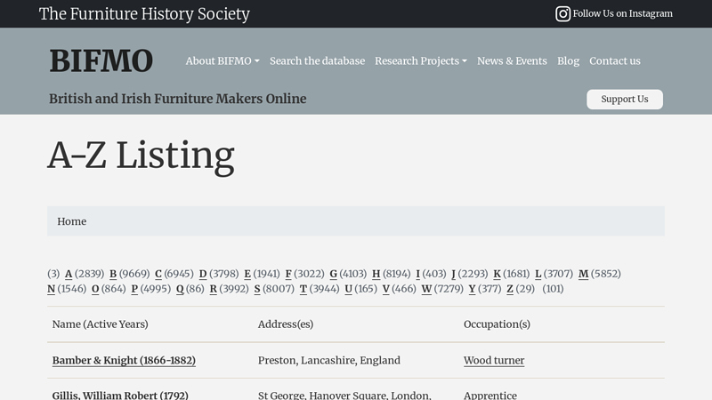Filter listing by letter F

tap(288, 274)
